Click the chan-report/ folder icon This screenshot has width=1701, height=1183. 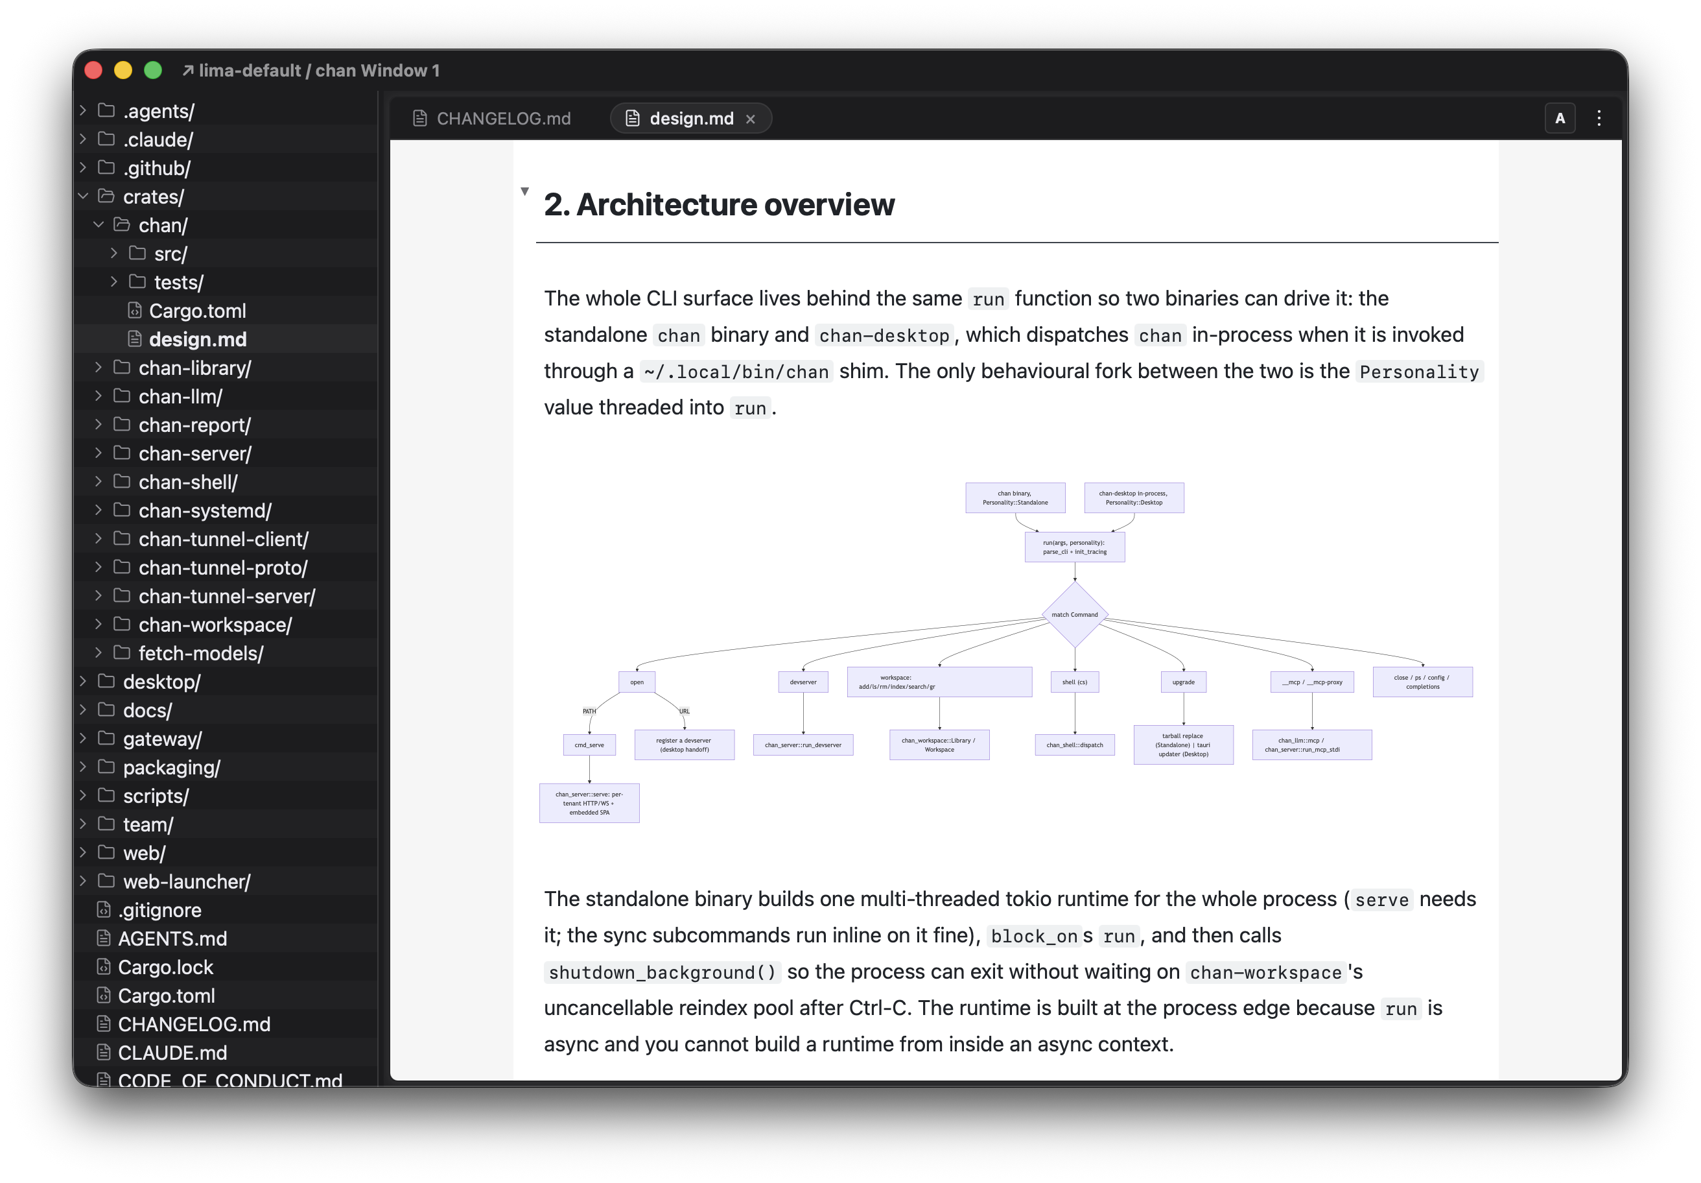click(x=123, y=425)
